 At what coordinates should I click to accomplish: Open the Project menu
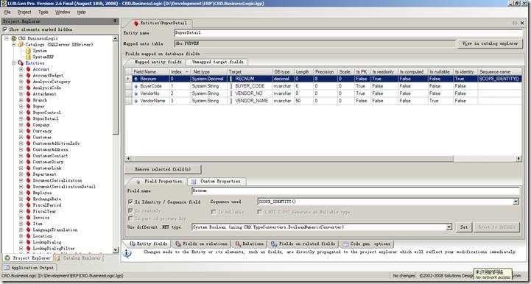tap(24, 13)
